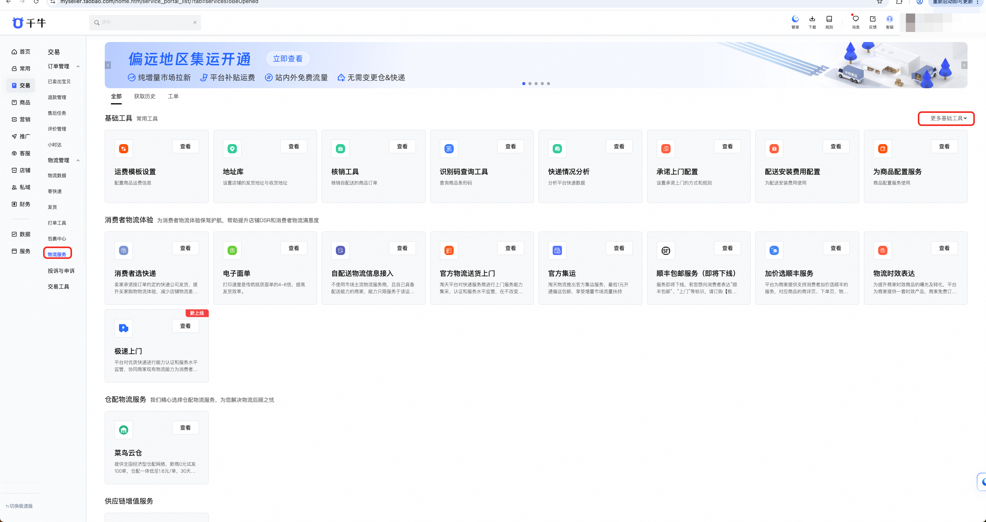Click 查看 on the 电子面单 card
Screen dimensions: 986x522
[x=294, y=248]
